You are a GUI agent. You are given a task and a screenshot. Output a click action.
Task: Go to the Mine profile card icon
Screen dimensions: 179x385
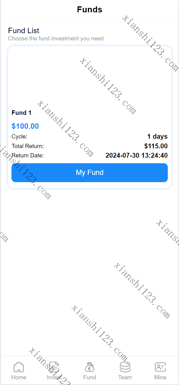click(x=160, y=367)
